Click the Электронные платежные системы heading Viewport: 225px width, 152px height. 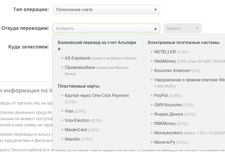pyautogui.click(x=183, y=43)
